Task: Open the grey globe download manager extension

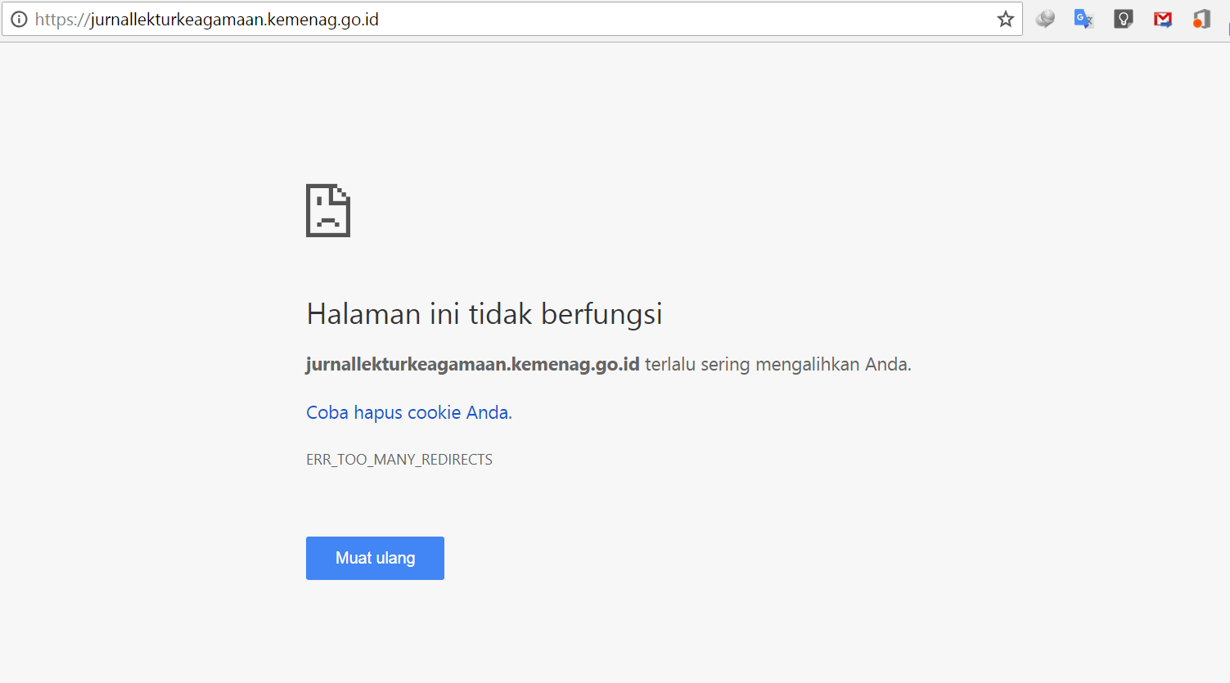Action: (x=1045, y=20)
